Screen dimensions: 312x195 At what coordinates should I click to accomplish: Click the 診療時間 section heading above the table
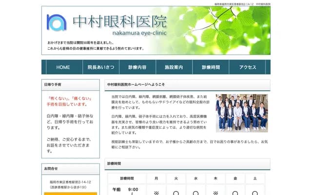click(114, 164)
